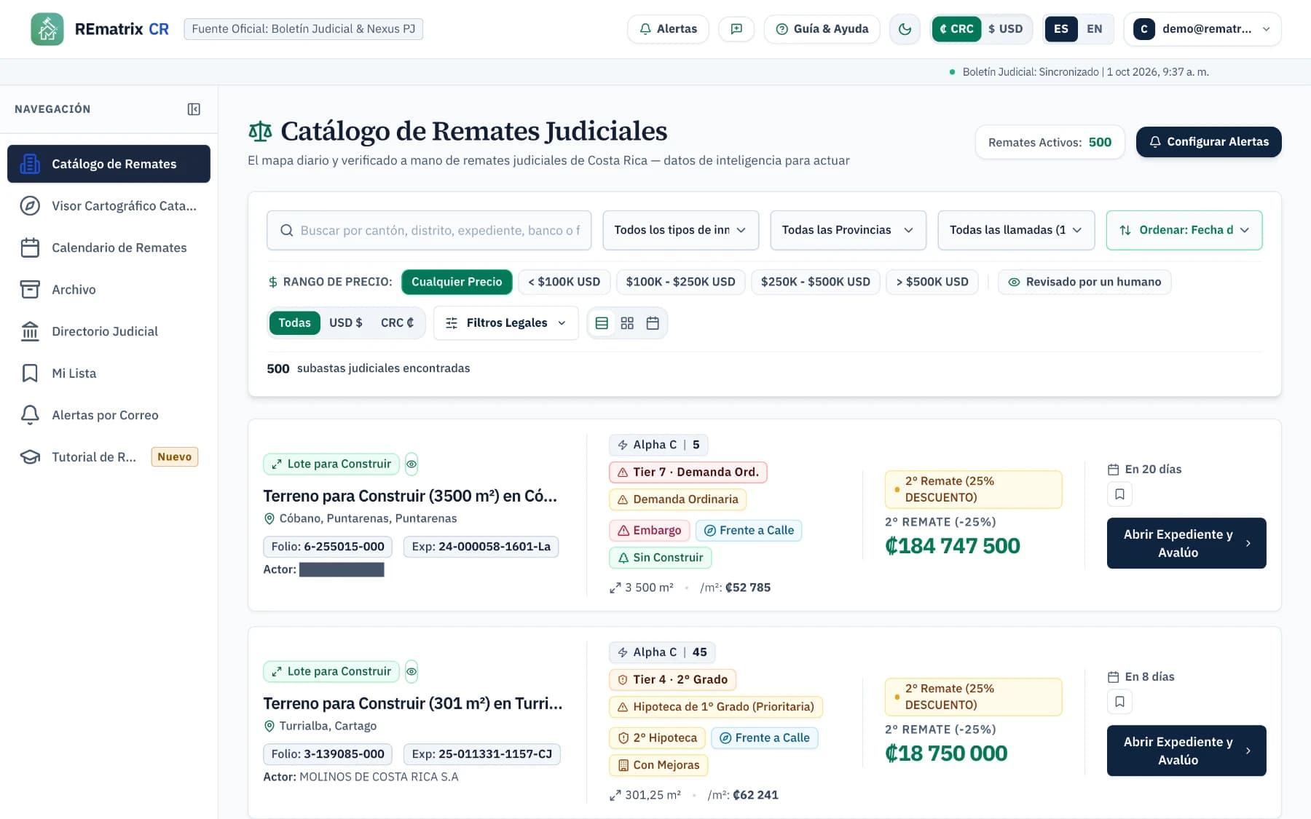
Task: Bookmark the Turrialba terrain listing
Action: pyautogui.click(x=1119, y=702)
